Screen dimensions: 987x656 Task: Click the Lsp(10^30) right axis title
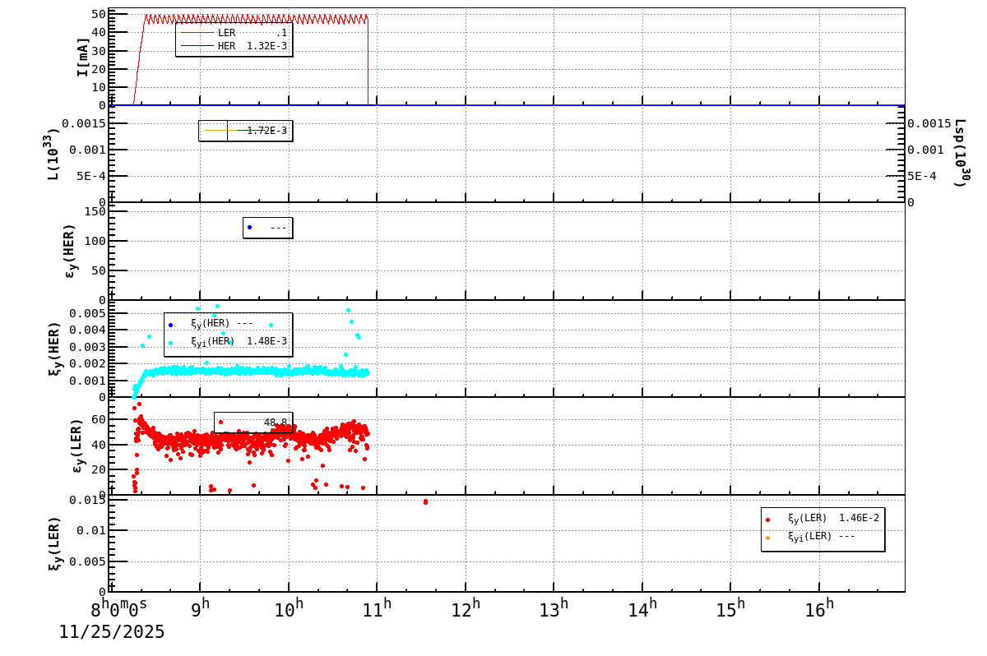[x=960, y=154]
